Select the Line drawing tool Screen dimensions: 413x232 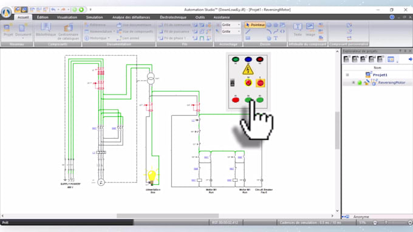(x=248, y=31)
